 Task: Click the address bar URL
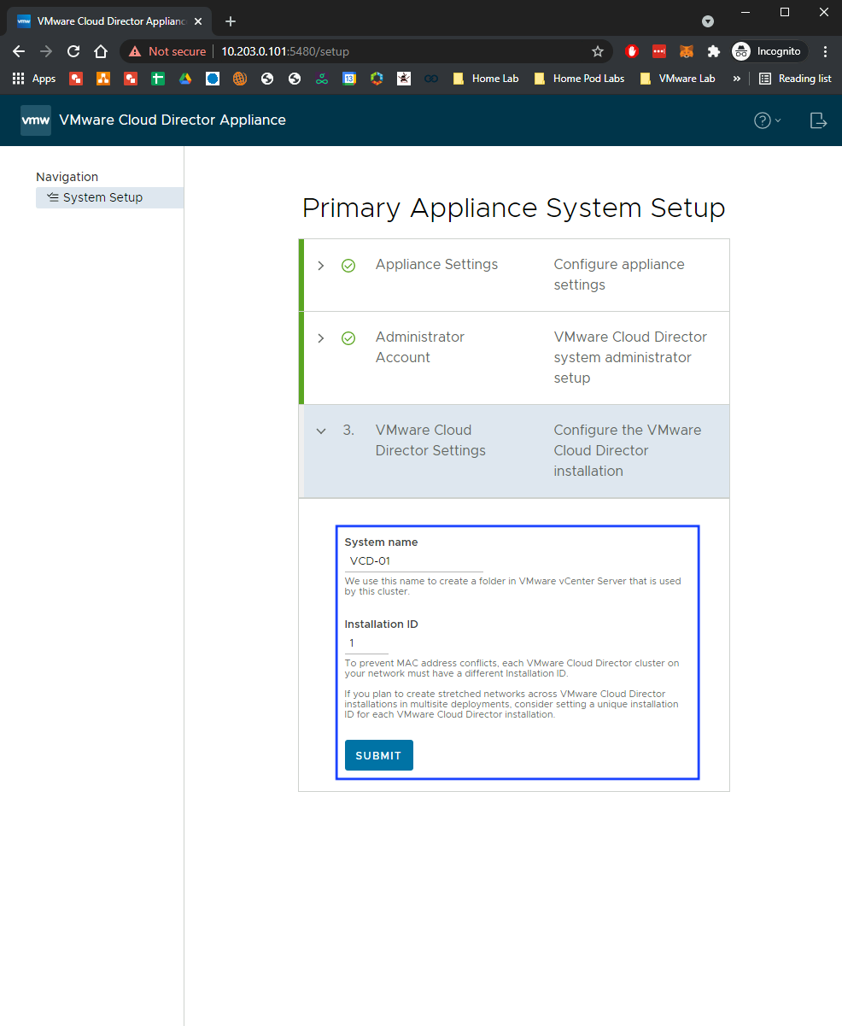point(342,51)
